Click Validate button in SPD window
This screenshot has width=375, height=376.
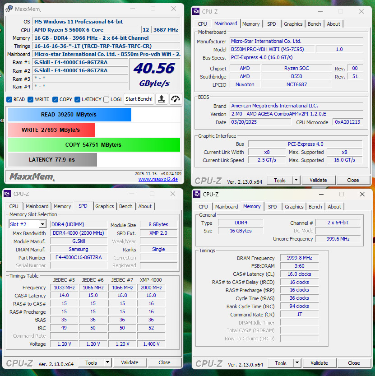130,362
